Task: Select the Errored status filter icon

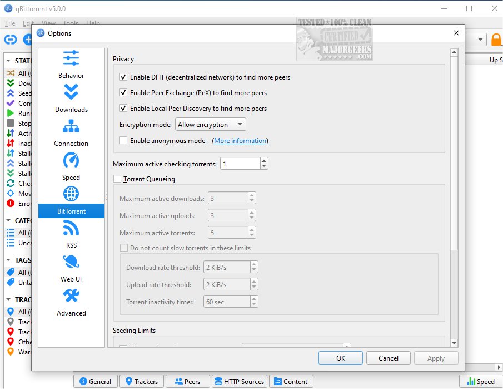Action: click(11, 203)
